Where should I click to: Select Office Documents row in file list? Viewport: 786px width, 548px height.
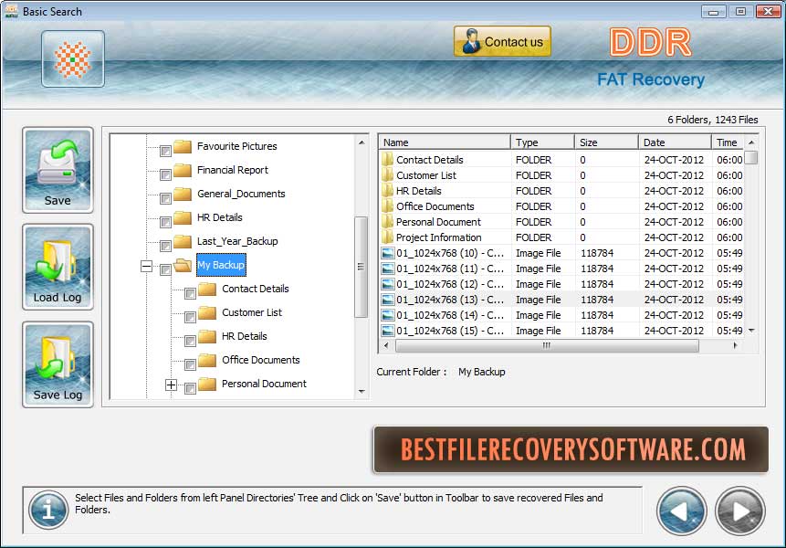[x=561, y=206]
